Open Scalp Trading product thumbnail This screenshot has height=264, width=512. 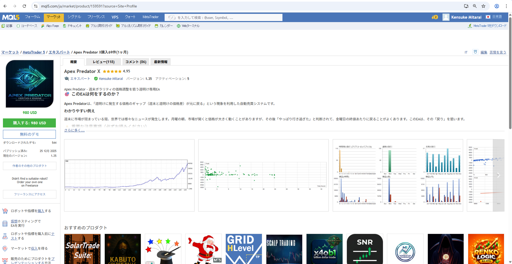(x=284, y=249)
